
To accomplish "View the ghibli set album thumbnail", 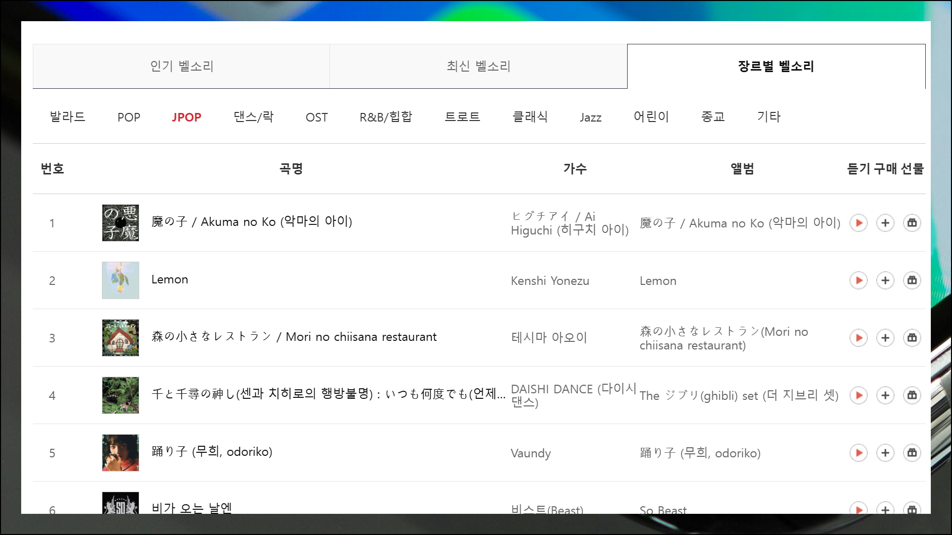I will point(121,395).
